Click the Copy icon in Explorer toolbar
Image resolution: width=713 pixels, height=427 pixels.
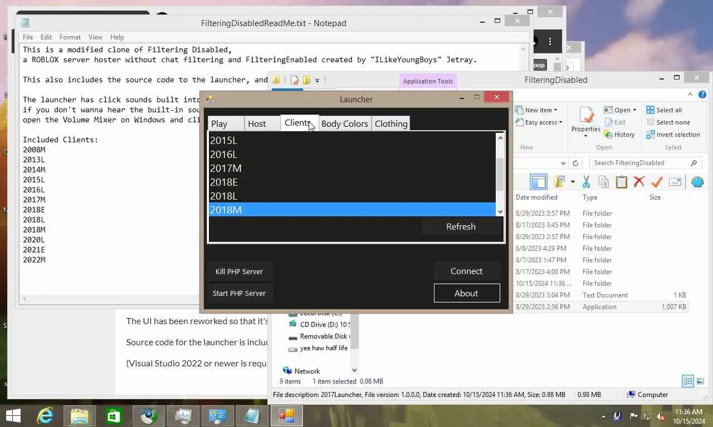coord(604,182)
